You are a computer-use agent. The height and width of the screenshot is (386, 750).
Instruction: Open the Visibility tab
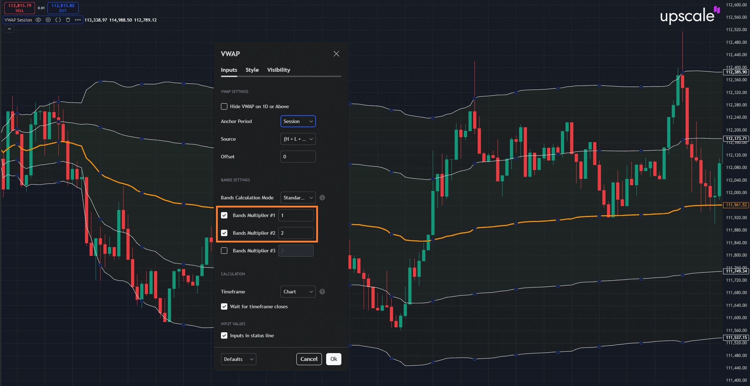278,70
